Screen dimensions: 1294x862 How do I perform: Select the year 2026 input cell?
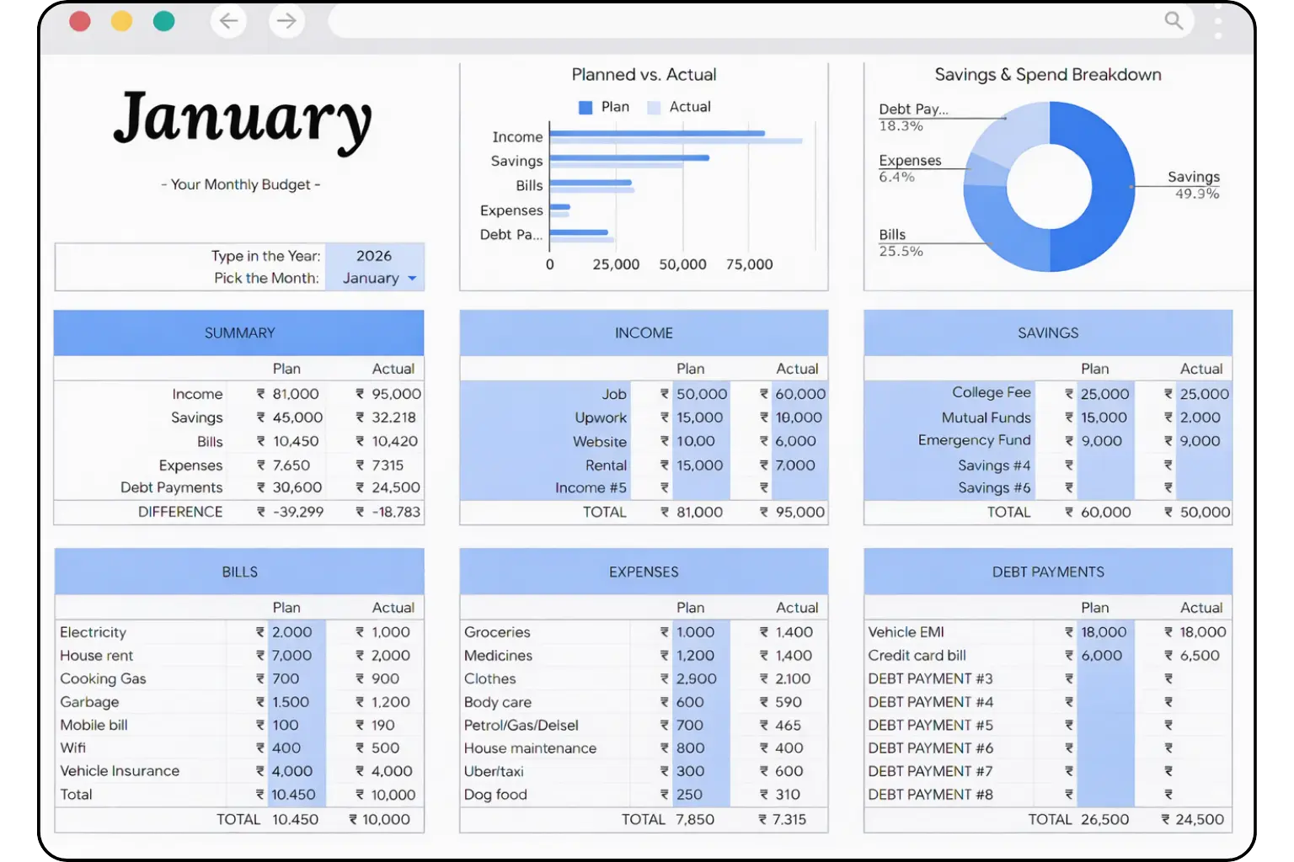[374, 256]
